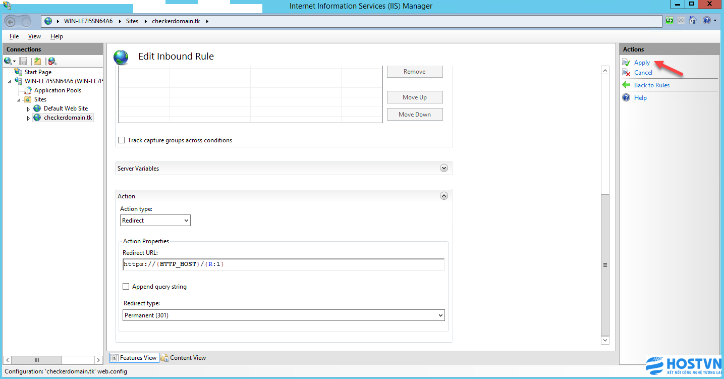Click the scroll up arrow of main pane
724x379 pixels.
(605, 71)
